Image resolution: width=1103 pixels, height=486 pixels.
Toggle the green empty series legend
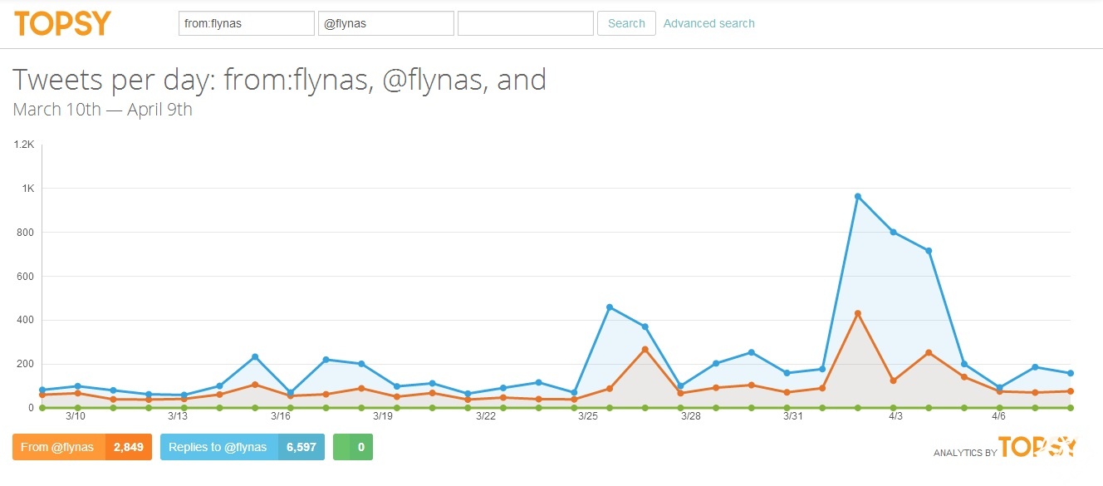coord(341,447)
